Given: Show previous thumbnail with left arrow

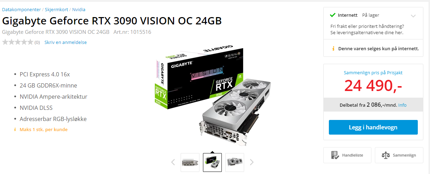Looking at the screenshot, I should tap(173, 162).
